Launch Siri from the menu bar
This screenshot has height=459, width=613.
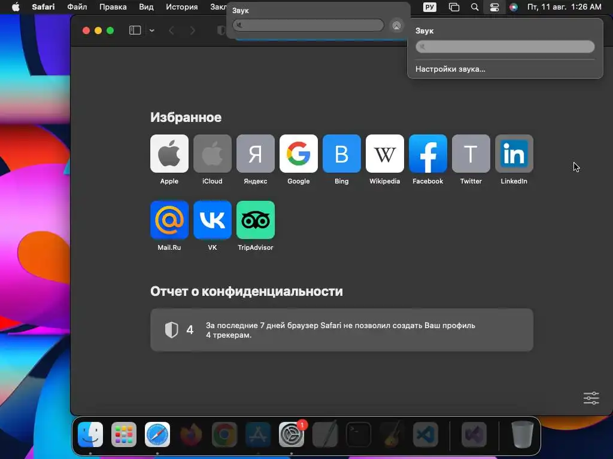coord(514,7)
